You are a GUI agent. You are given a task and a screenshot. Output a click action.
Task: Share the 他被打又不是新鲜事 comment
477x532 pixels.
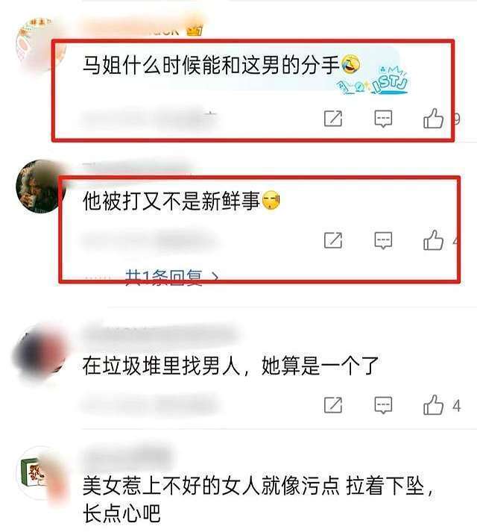333,240
